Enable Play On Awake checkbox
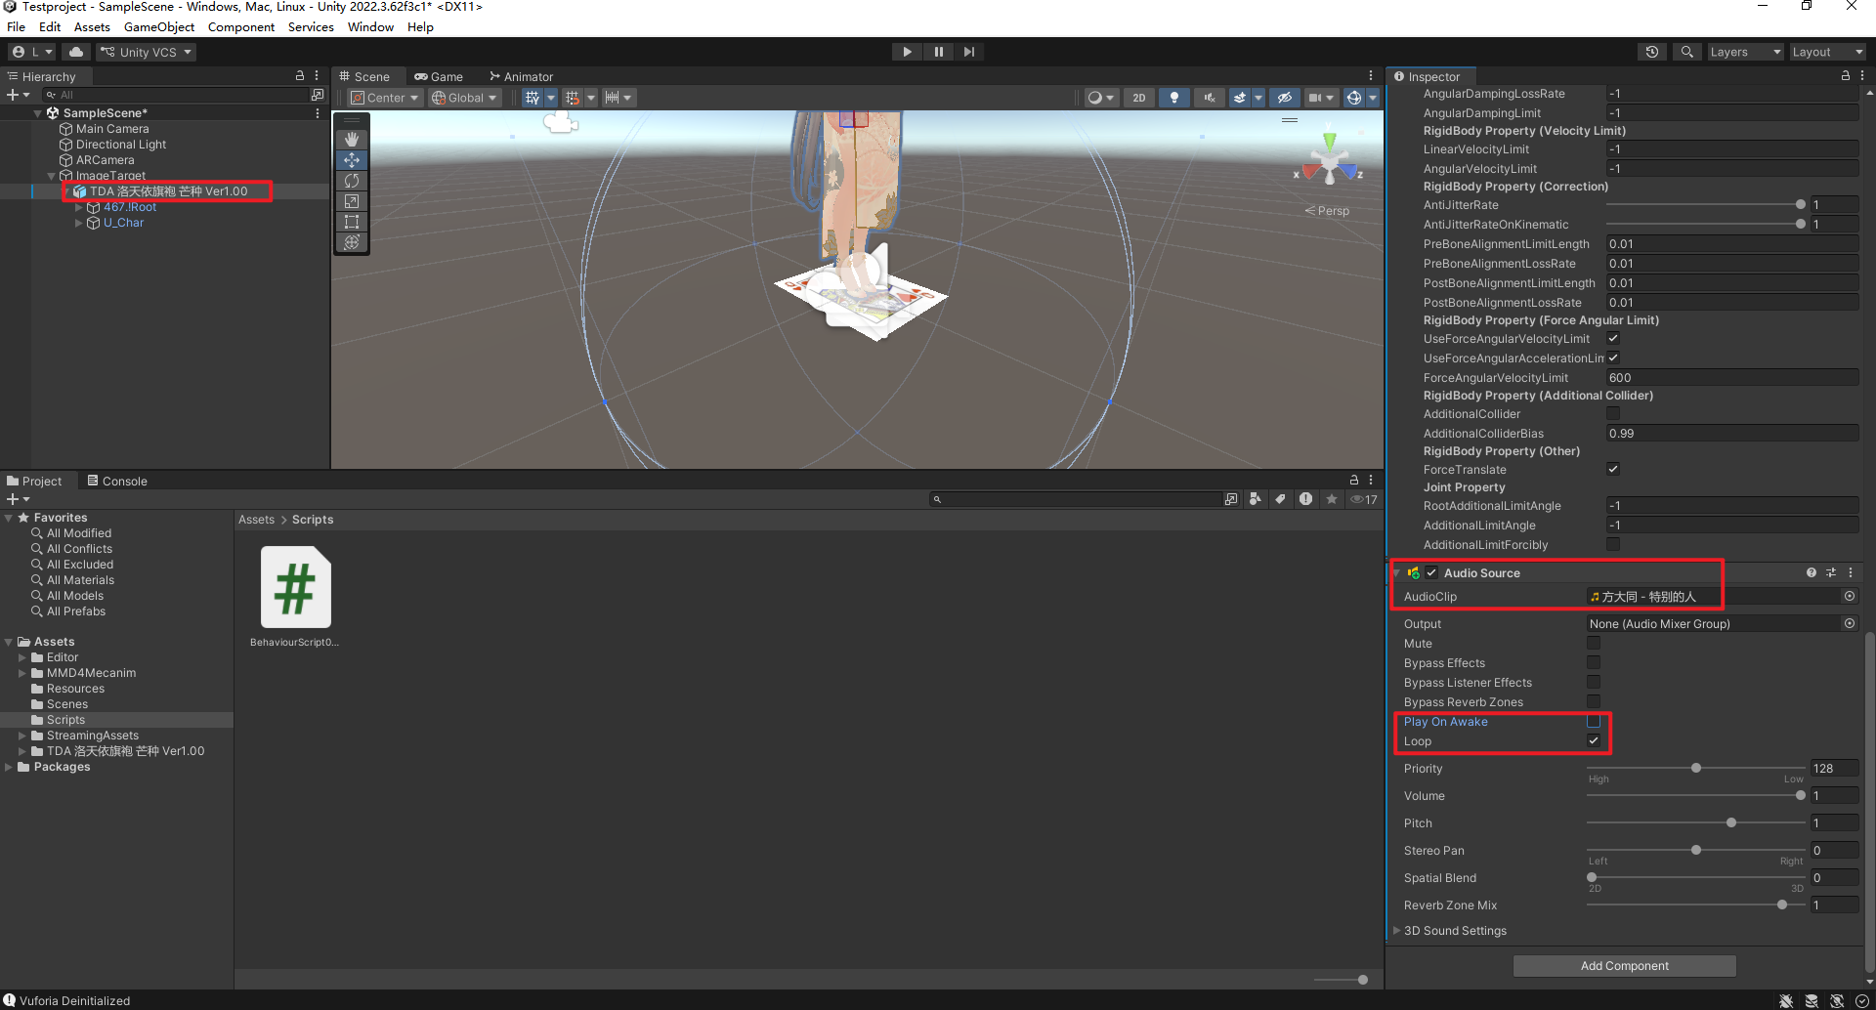The image size is (1876, 1010). coord(1594,722)
